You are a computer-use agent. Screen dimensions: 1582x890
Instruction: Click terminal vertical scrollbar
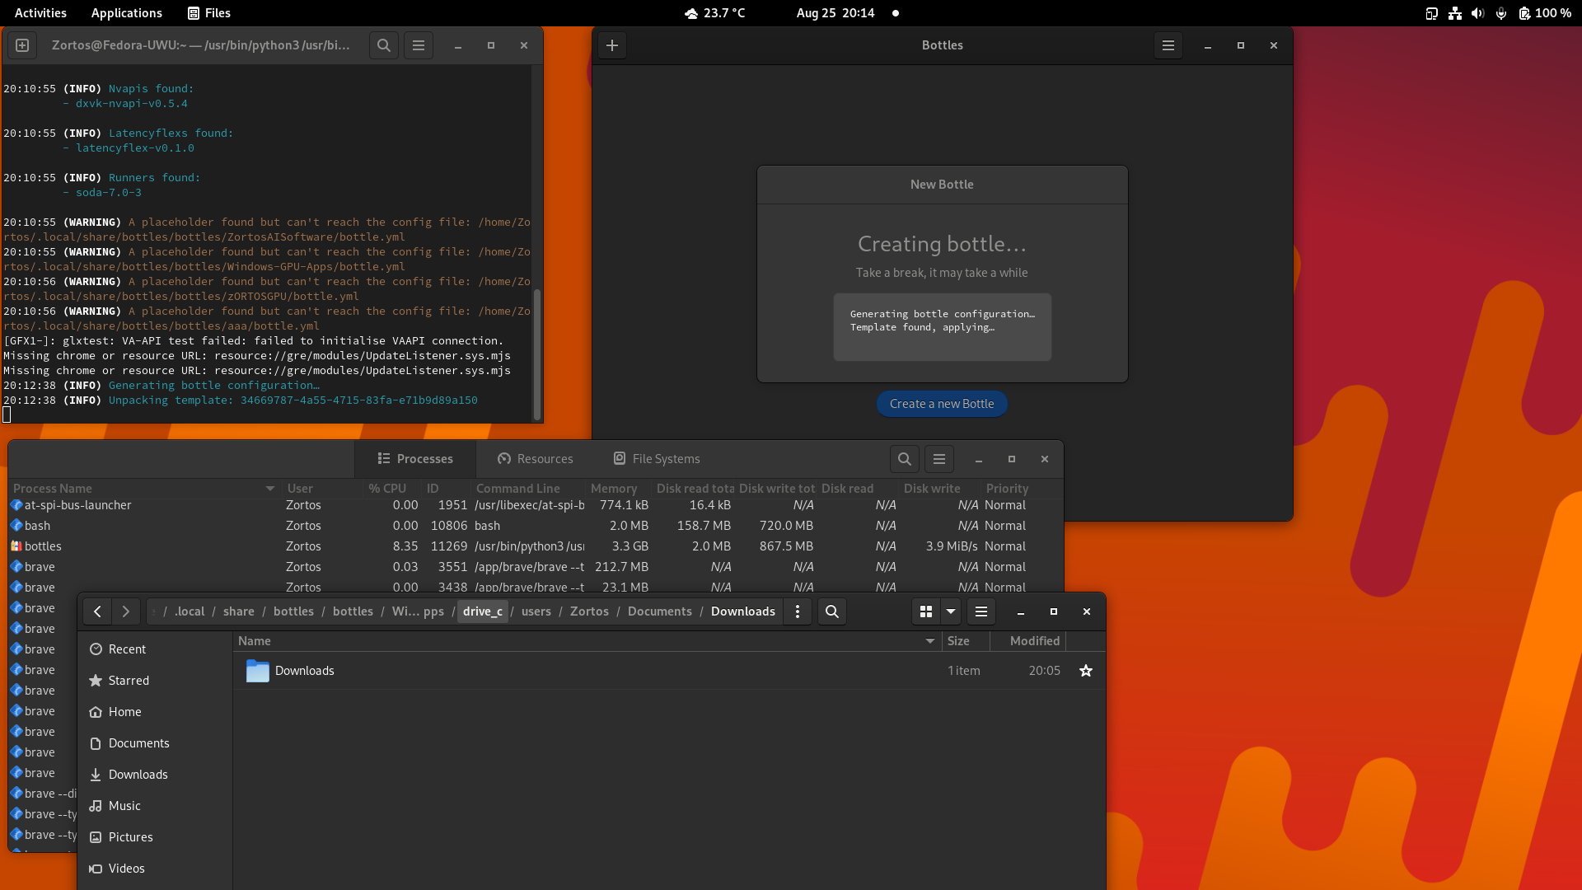(x=537, y=354)
